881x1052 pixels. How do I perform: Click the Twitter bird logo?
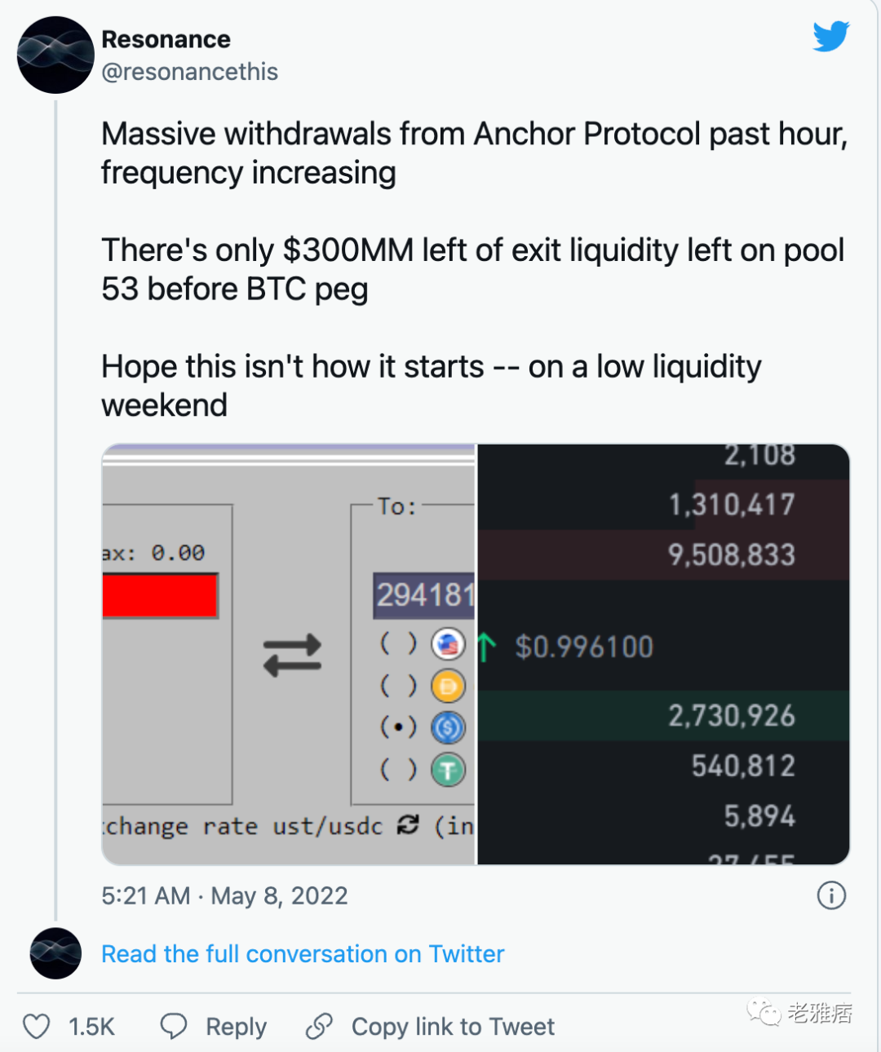[831, 37]
